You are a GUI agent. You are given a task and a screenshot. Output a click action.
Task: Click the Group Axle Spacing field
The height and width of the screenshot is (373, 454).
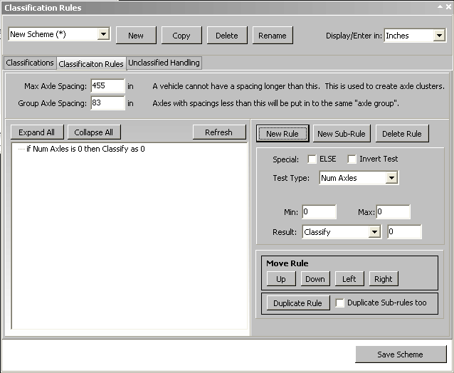tap(107, 103)
